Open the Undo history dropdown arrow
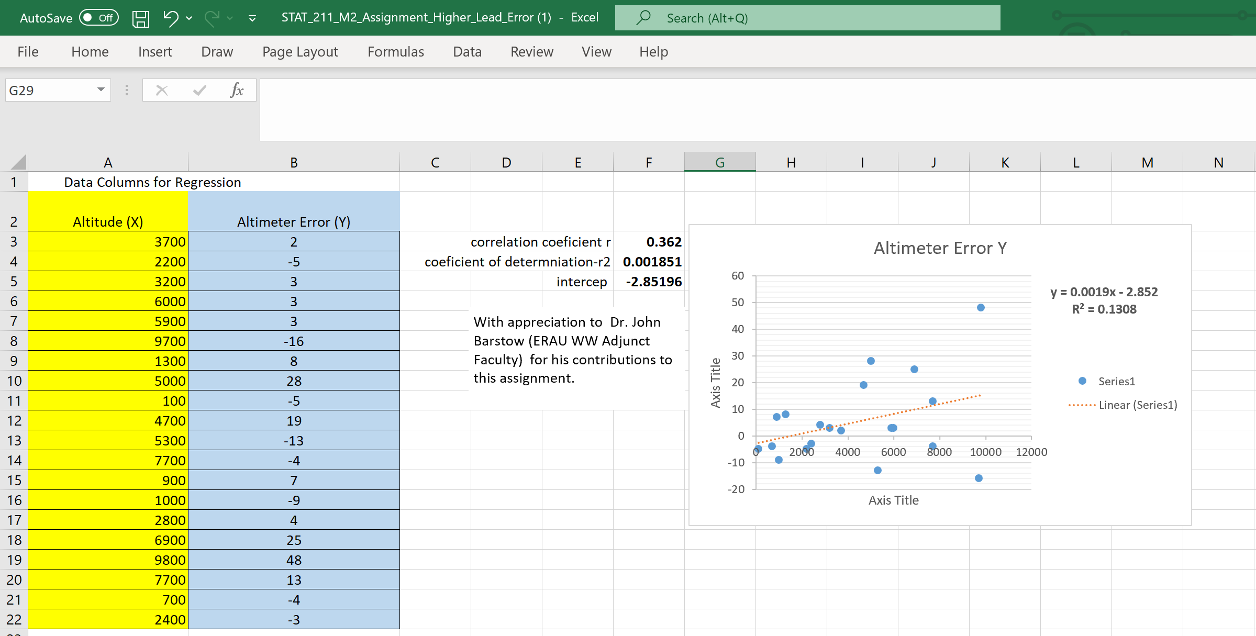This screenshot has height=636, width=1256. tap(189, 18)
